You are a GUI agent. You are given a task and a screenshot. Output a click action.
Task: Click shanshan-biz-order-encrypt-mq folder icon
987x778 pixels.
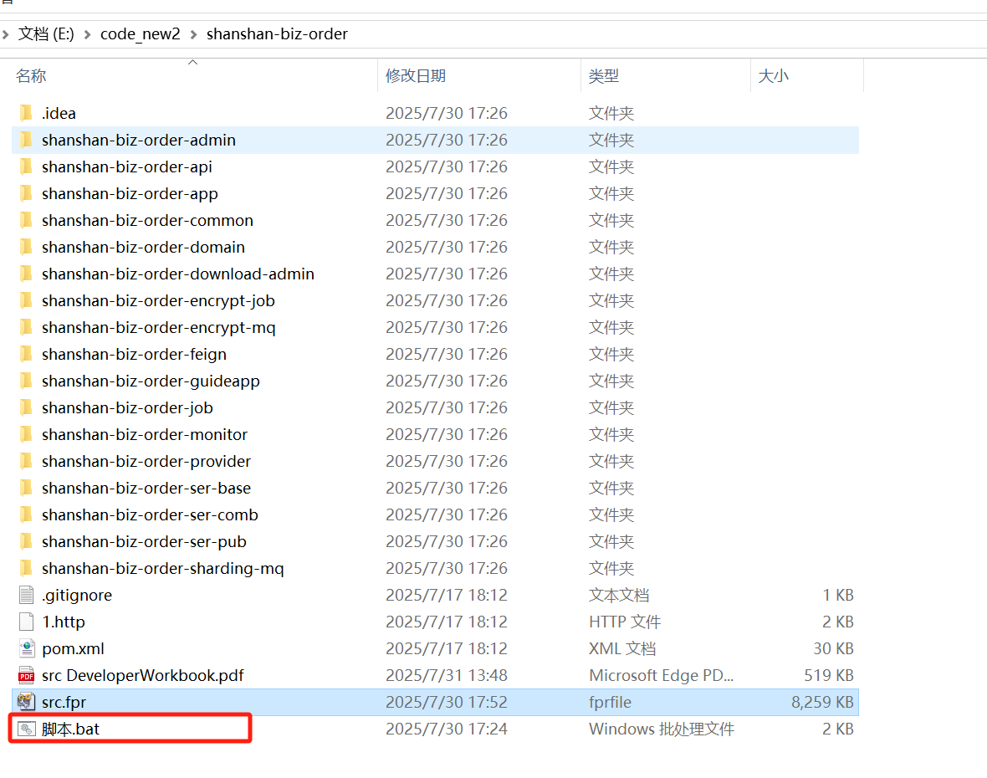pyautogui.click(x=26, y=327)
